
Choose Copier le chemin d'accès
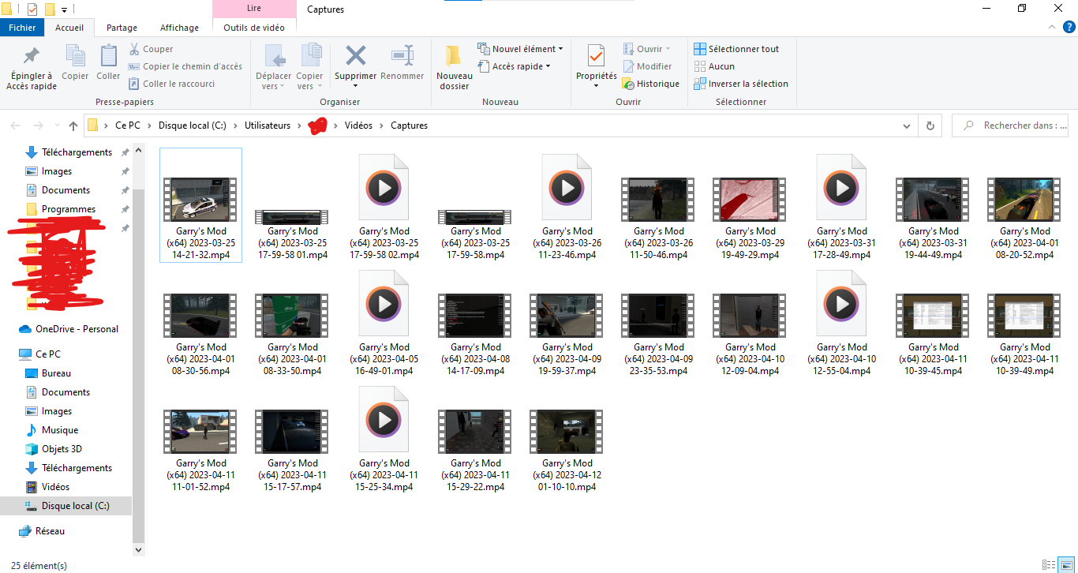pos(185,66)
